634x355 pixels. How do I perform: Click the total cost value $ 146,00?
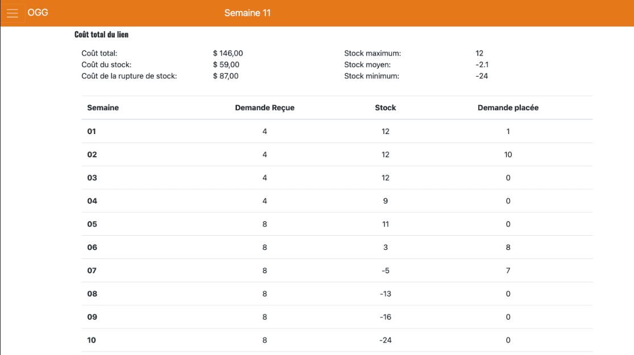click(228, 53)
